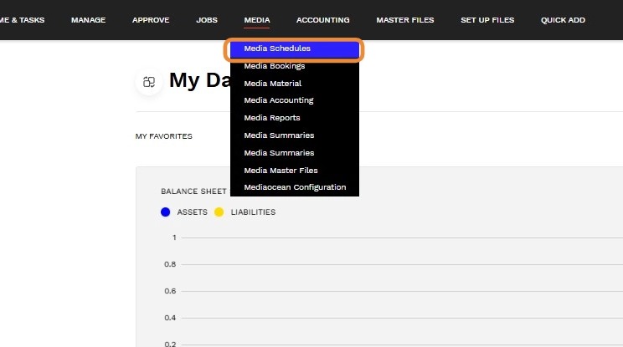Open the Quick Add menu

coord(563,20)
